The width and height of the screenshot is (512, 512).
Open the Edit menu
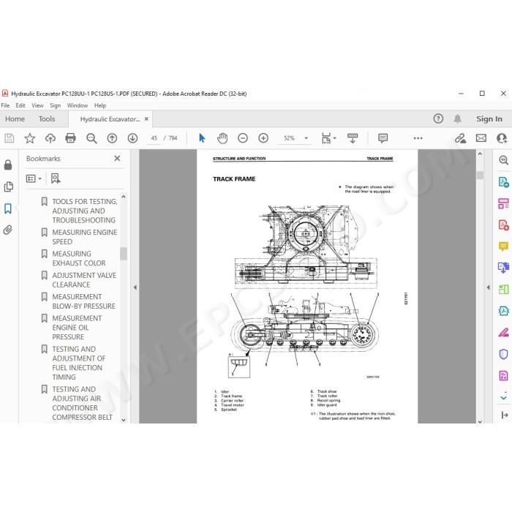tap(20, 105)
